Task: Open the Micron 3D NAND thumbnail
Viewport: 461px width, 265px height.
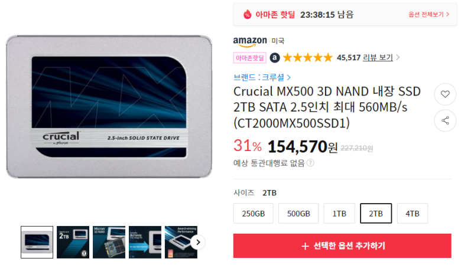Action: 109,243
